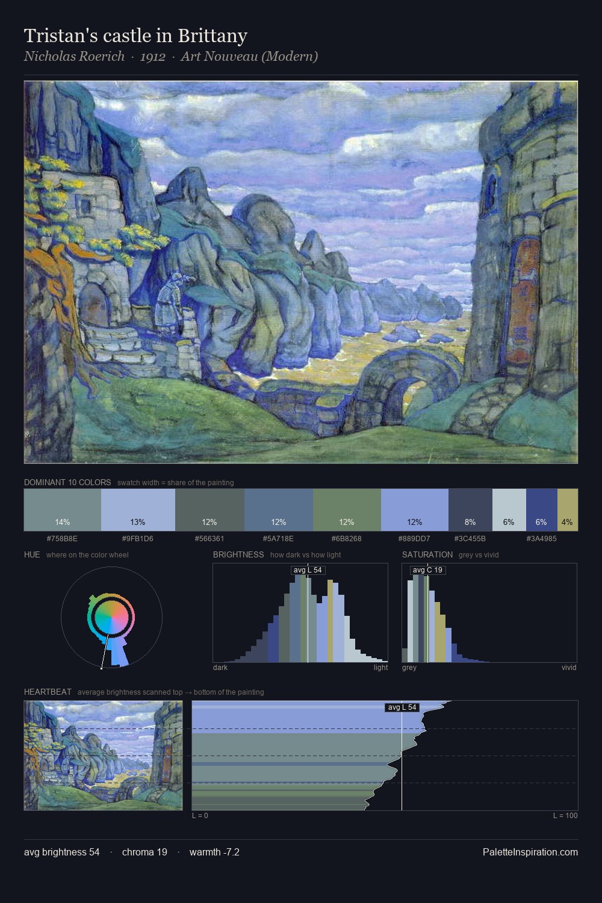Viewport: 602px width, 903px height.
Task: Select the 8% dark navy swatch
Action: pyautogui.click(x=470, y=510)
